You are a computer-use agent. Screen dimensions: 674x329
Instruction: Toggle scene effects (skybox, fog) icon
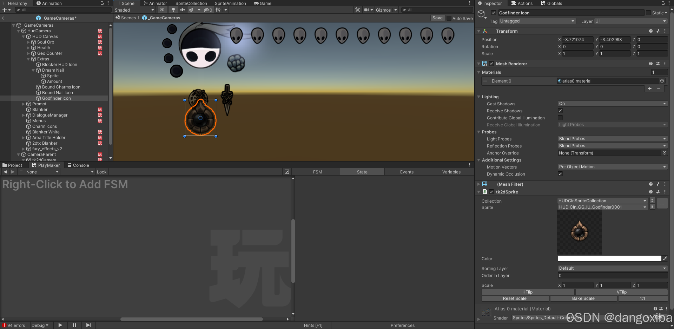coord(191,10)
